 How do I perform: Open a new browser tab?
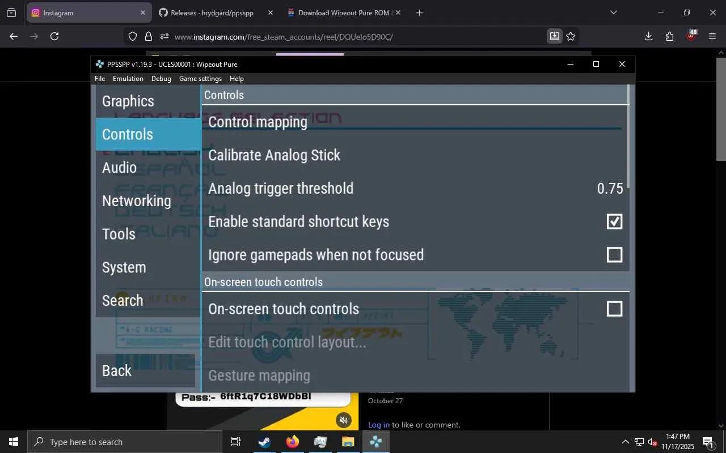[x=419, y=12]
